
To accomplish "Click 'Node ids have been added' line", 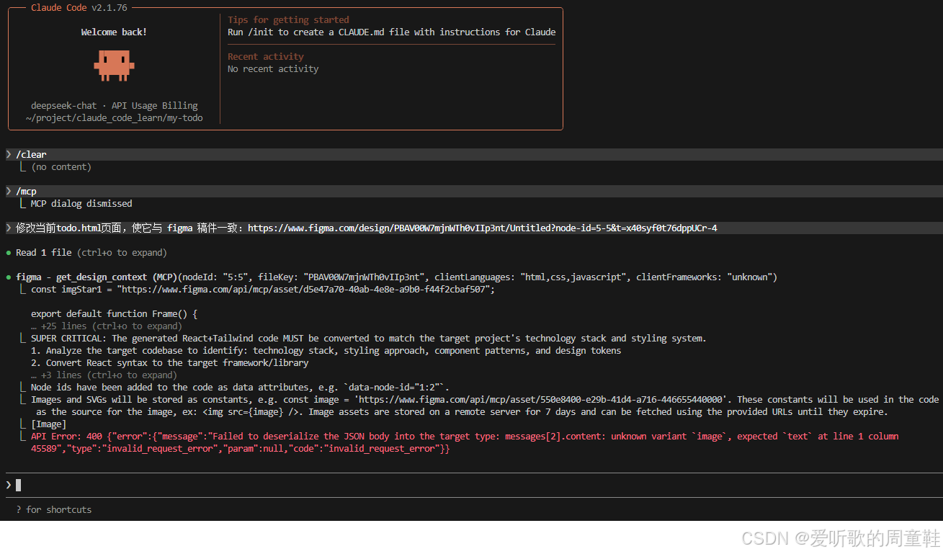I will tap(240, 388).
